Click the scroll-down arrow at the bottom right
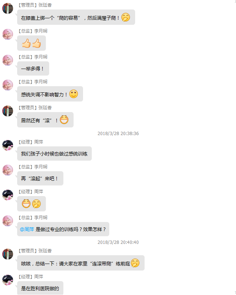The image size is (236, 295). tap(235, 293)
